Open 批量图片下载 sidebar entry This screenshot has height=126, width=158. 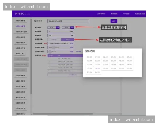[21, 48]
